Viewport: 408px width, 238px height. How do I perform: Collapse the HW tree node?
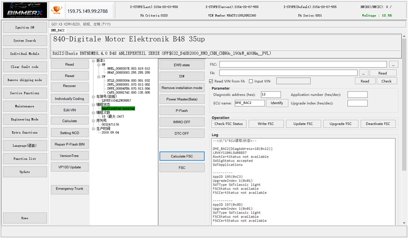99,65
